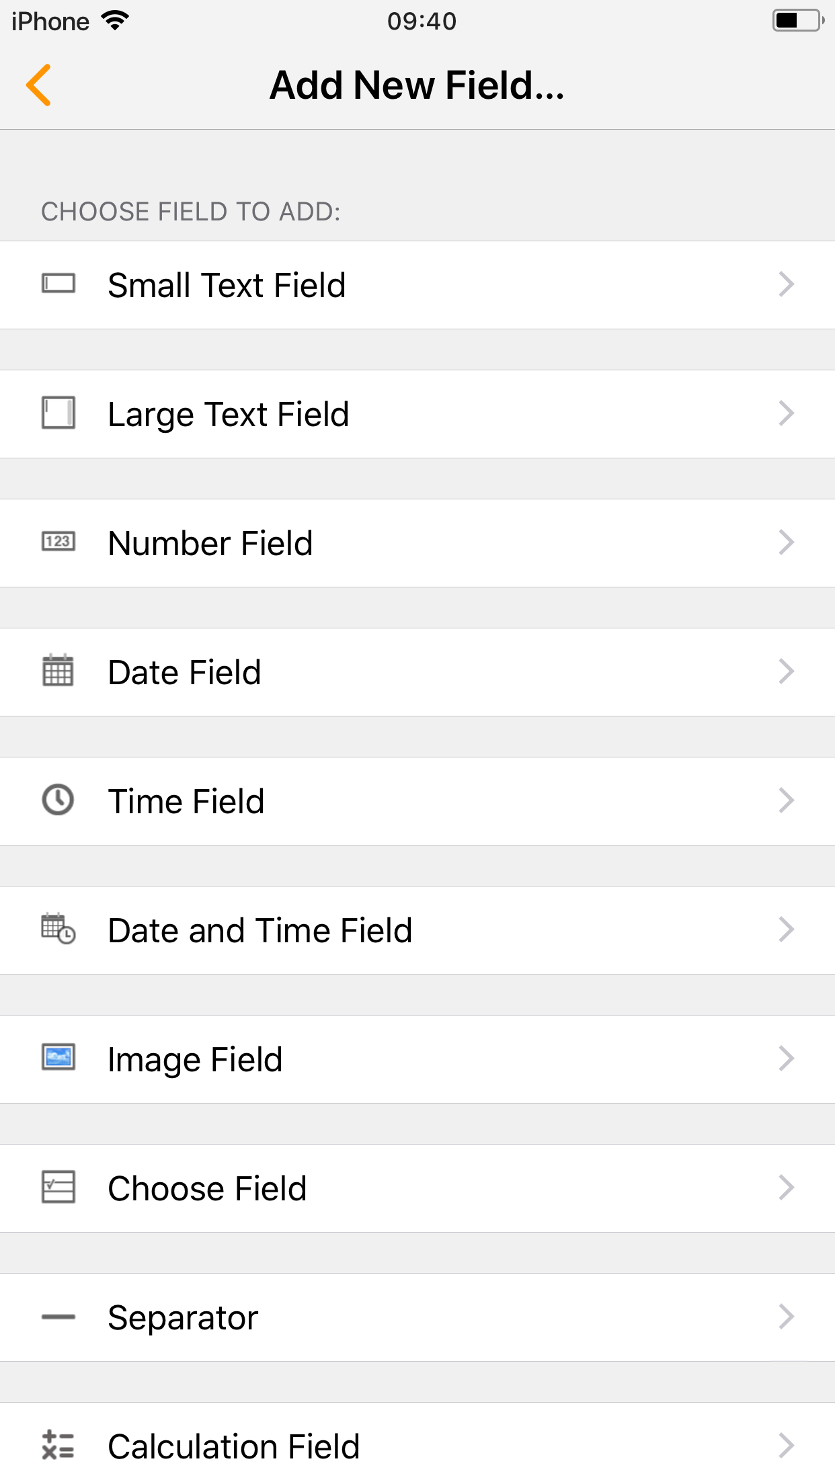Click the Date Field calendar icon

pyautogui.click(x=58, y=671)
